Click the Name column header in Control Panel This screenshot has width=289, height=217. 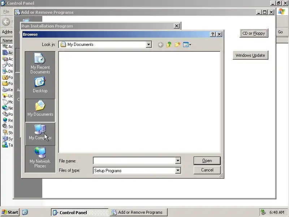click(x=7, y=41)
